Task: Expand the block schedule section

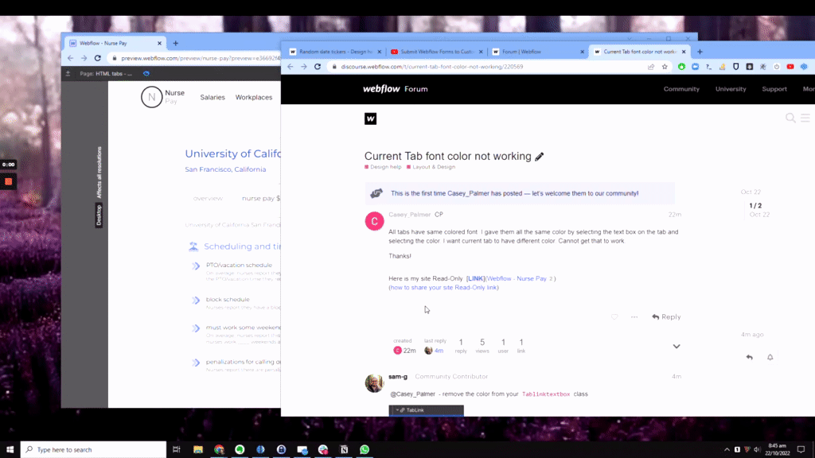Action: pos(196,299)
